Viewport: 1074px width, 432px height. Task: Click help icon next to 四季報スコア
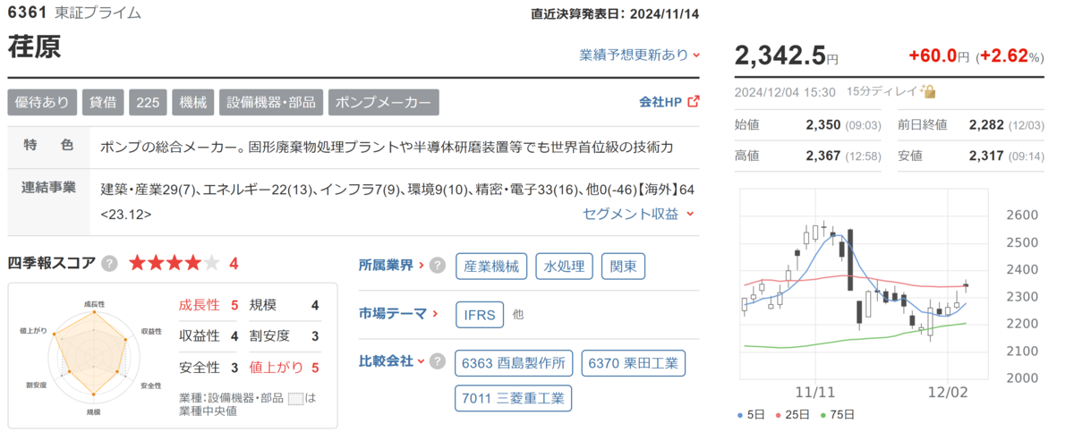109,263
